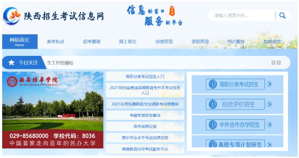This screenshot has height=158, width=299.
Task: Click document icon on 综合评价招生 button
Action: (x=213, y=104)
